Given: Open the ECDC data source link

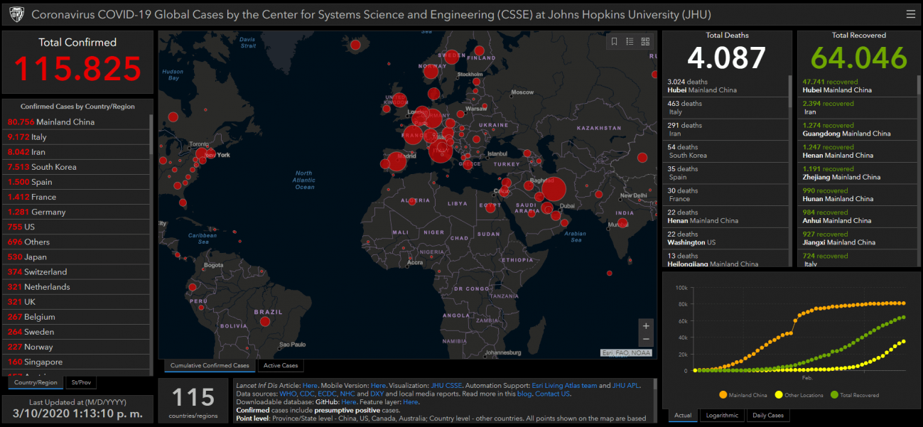Looking at the screenshot, I should (x=328, y=394).
